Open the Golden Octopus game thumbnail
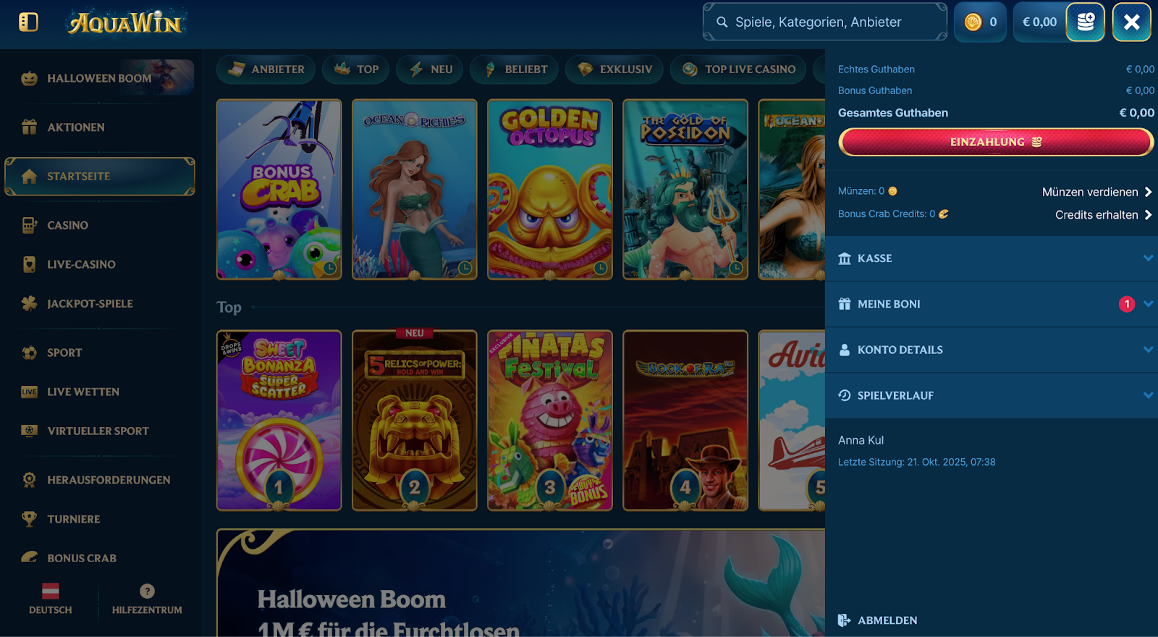This screenshot has height=637, width=1158. [x=550, y=190]
